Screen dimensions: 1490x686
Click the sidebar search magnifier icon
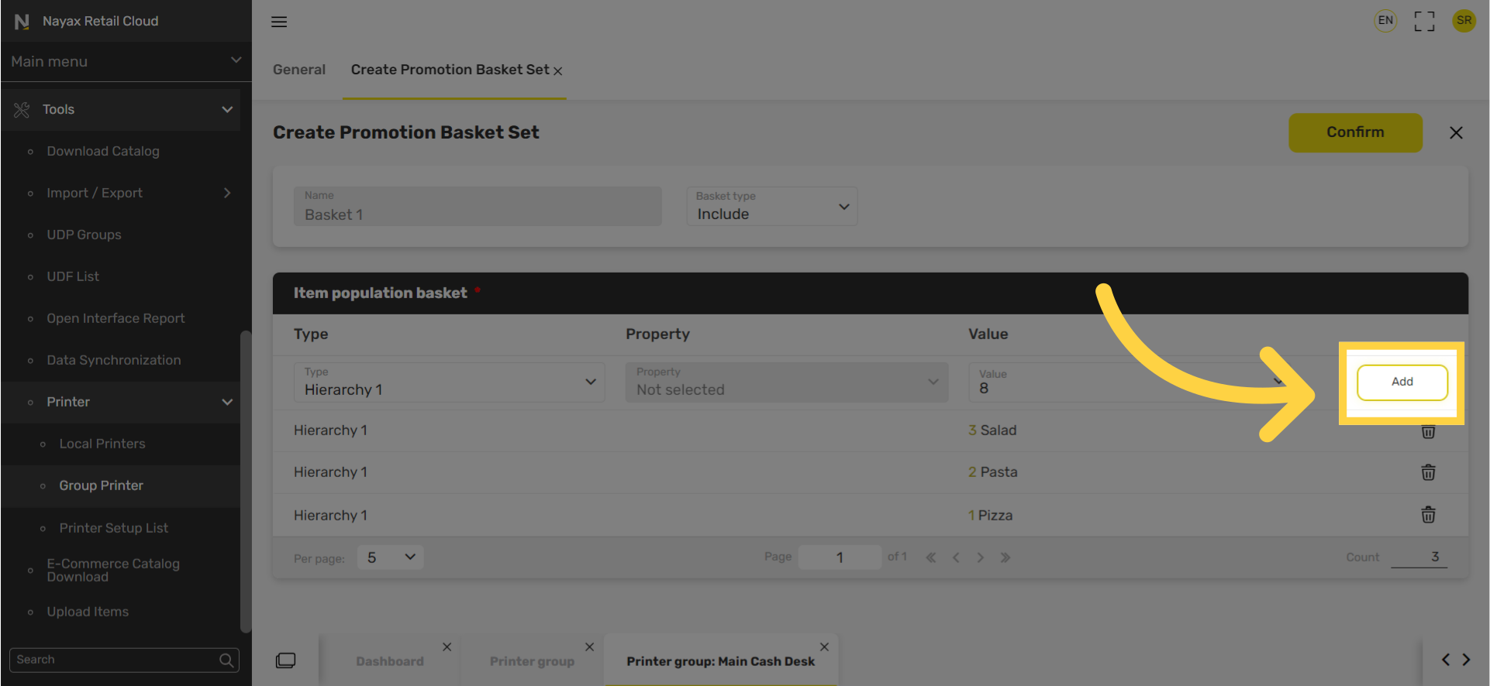coord(226,660)
